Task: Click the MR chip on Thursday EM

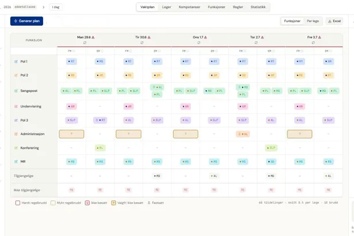Action: (271, 162)
